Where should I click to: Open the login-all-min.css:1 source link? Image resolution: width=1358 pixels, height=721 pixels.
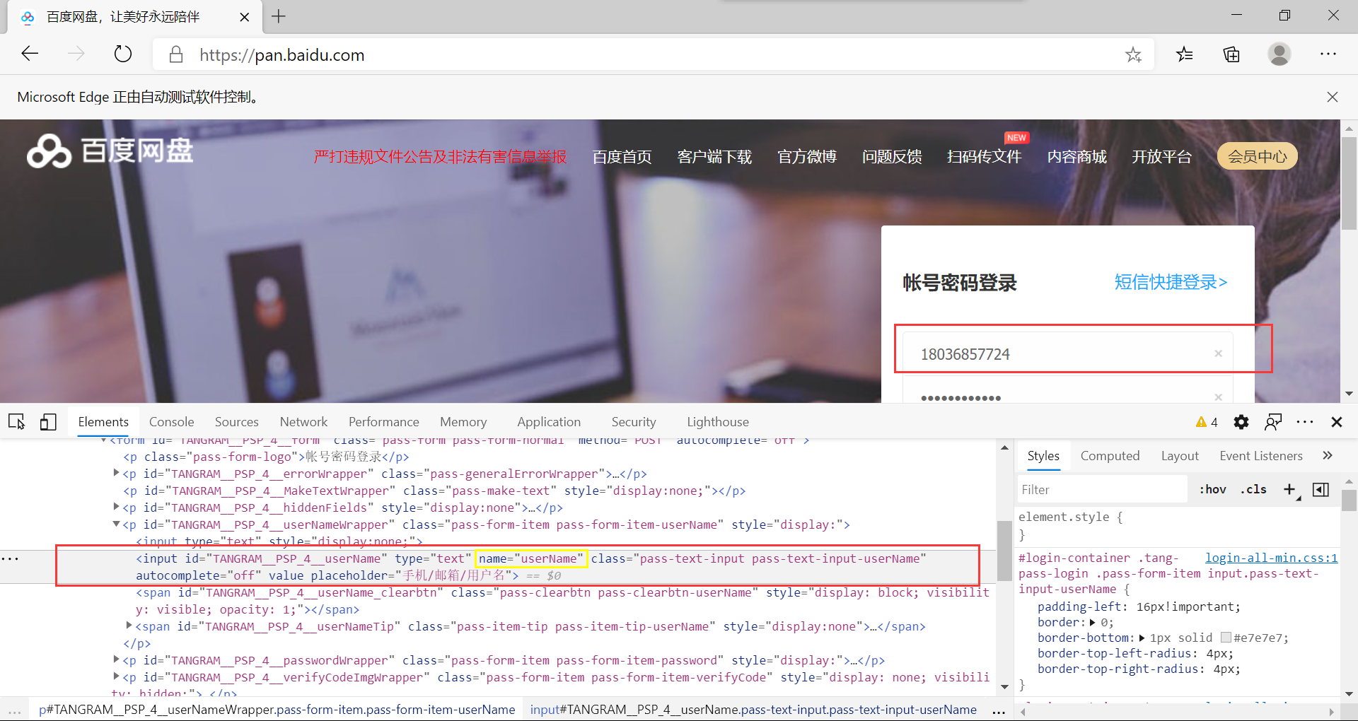(1271, 558)
